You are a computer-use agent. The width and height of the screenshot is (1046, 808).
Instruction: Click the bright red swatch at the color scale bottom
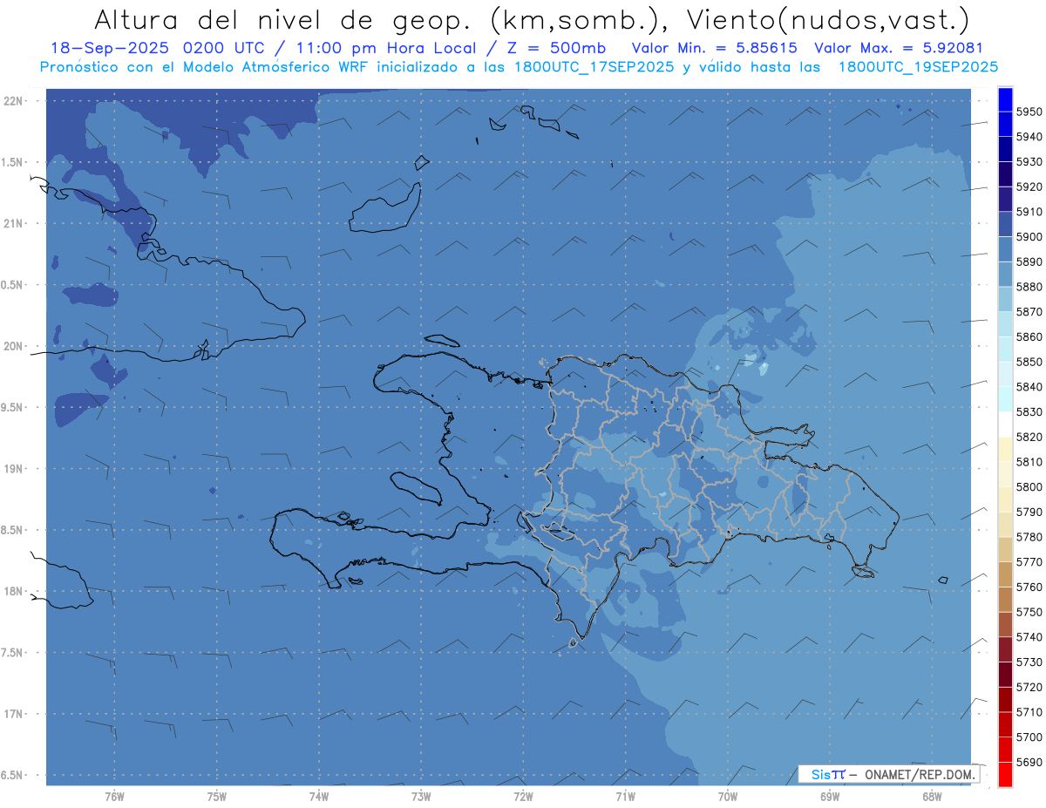click(x=1005, y=774)
